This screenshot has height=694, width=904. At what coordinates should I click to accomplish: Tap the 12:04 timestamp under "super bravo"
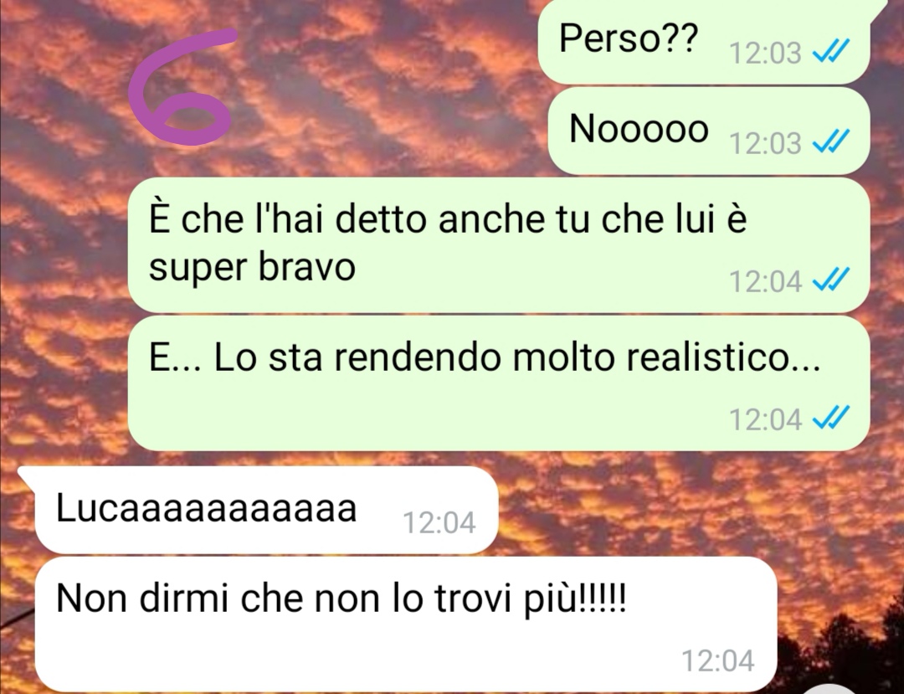pyautogui.click(x=766, y=281)
